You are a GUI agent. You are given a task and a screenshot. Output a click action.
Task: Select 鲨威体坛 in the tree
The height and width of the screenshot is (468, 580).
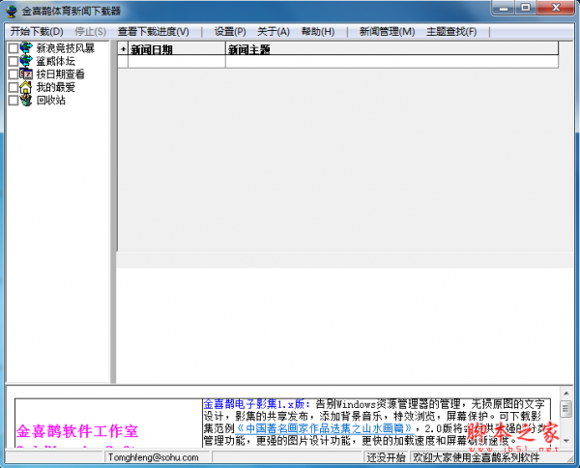click(56, 61)
